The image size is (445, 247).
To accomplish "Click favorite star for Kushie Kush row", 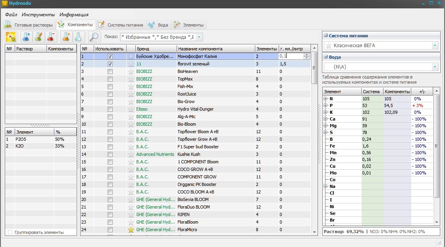I will pyautogui.click(x=131, y=154).
